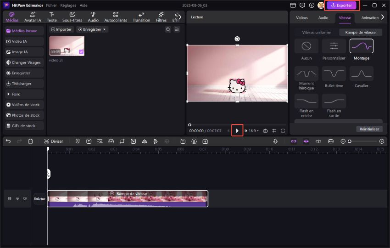Click the sort list icon in media panel
The width and height of the screenshot is (390, 248).
pos(177,29)
